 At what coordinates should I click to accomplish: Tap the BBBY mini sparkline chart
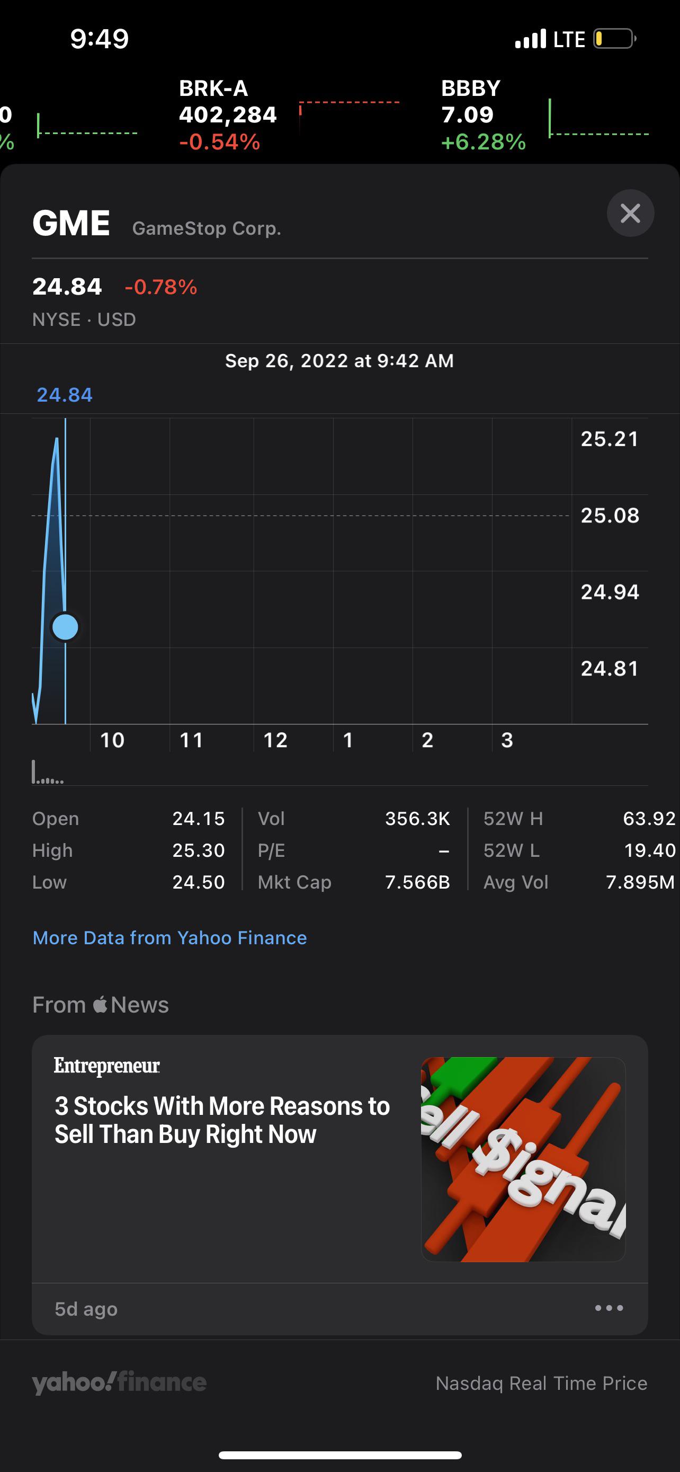tap(598, 118)
